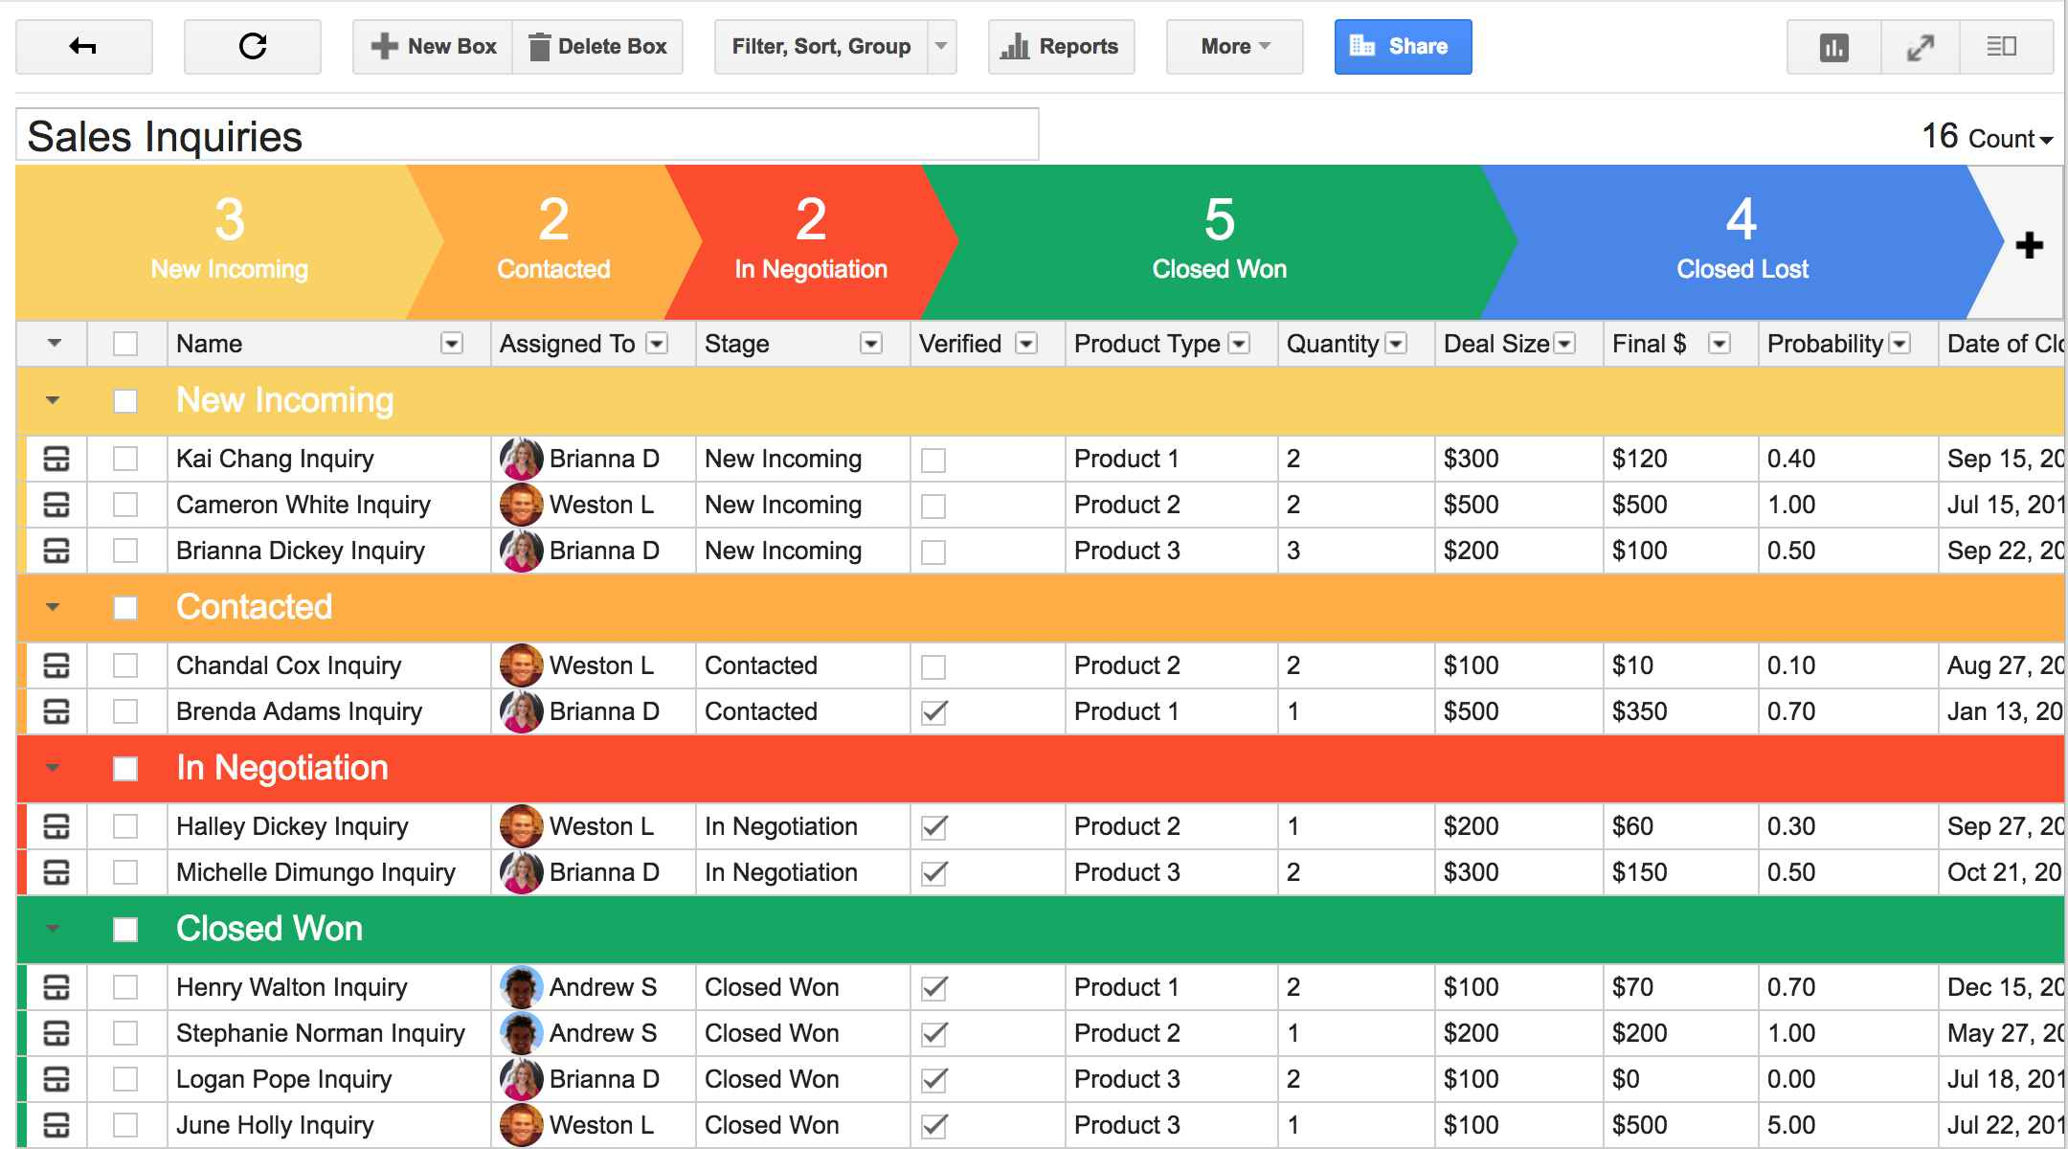Click the Stage filter arrow for sorting
Screen dimensions: 2068x1149
(877, 344)
